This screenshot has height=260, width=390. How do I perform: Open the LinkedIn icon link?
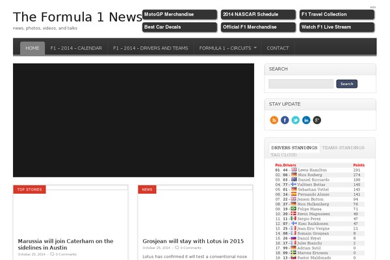tap(306, 120)
